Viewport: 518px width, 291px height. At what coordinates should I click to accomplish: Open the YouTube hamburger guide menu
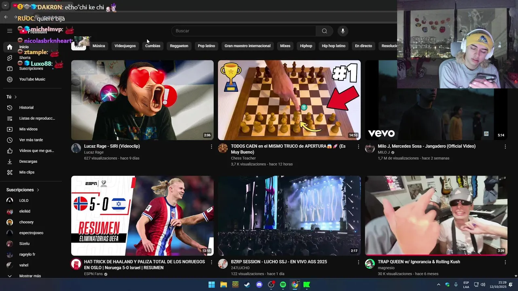[x=10, y=31]
